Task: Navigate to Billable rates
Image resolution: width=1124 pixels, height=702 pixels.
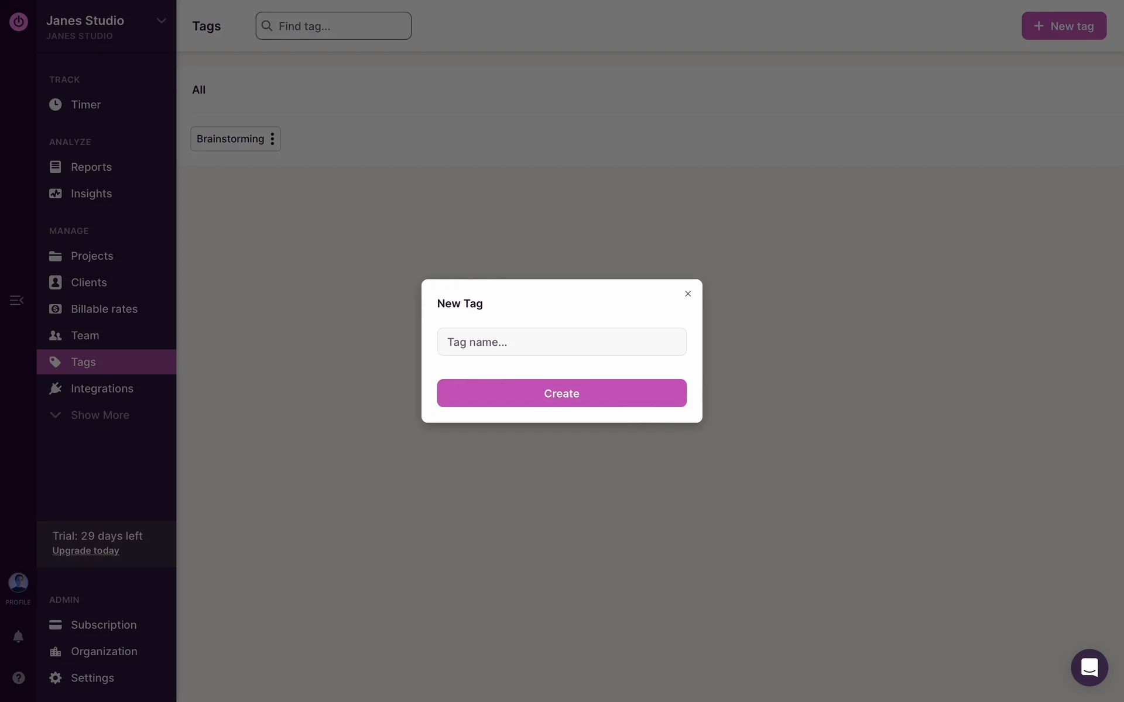Action: tap(104, 309)
